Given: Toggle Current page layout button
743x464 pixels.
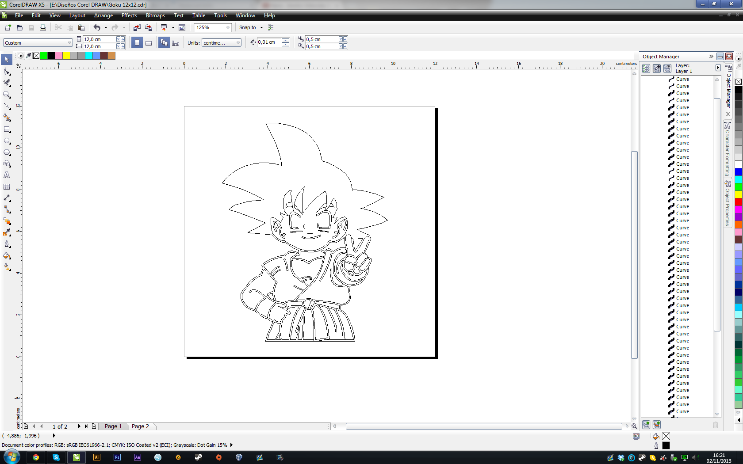Looking at the screenshot, I should pos(176,43).
